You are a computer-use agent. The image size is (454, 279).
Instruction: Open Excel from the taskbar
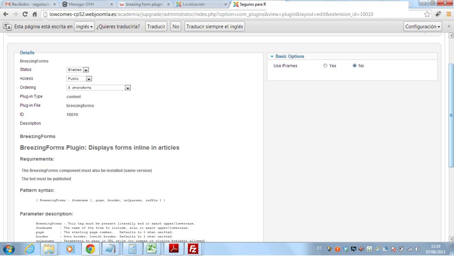[x=152, y=249]
